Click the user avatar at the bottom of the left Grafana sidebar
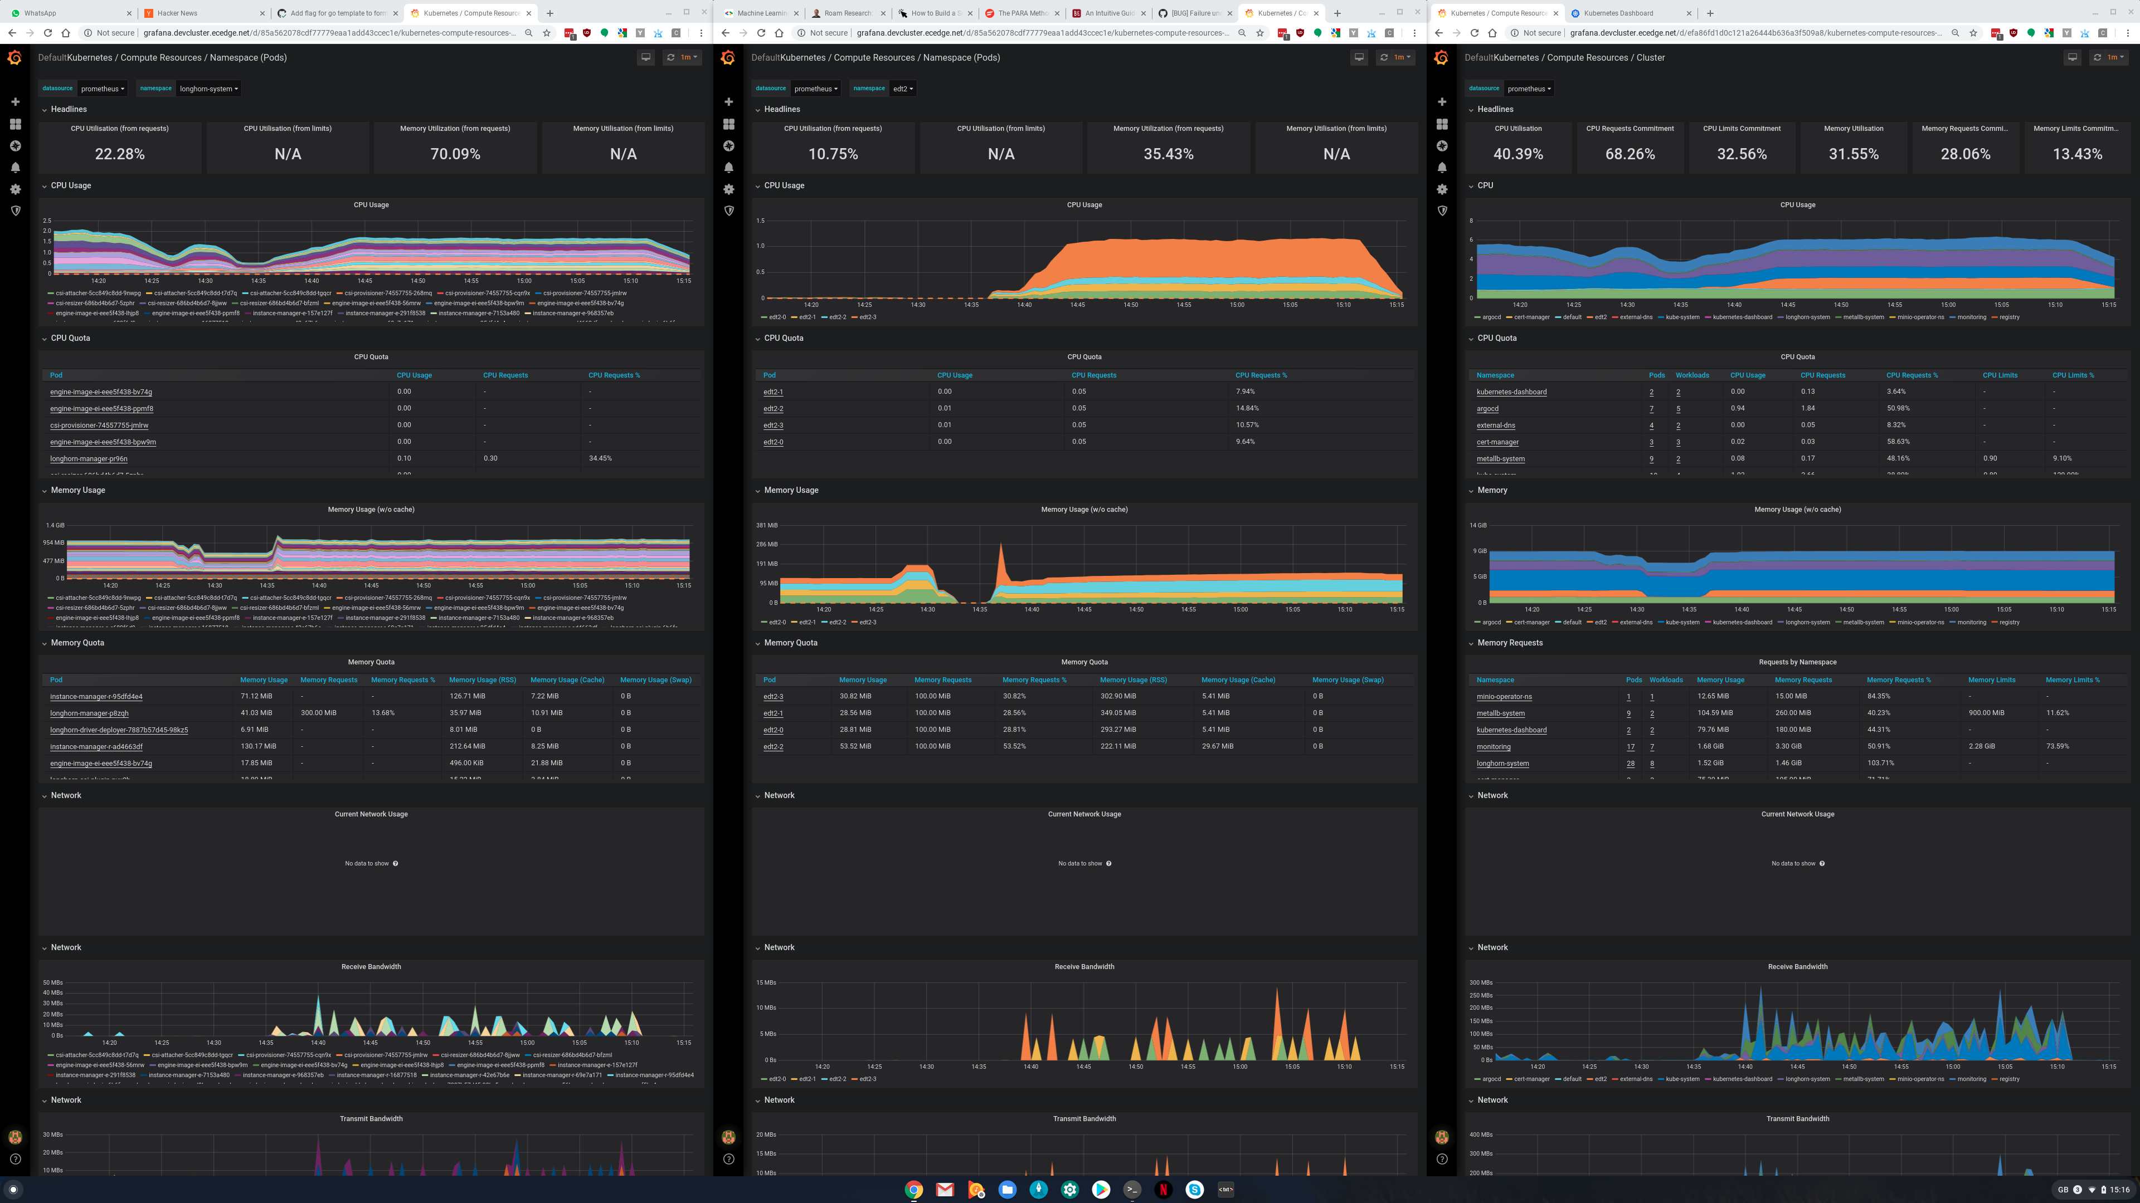Viewport: 2140px width, 1203px height. 15,1137
